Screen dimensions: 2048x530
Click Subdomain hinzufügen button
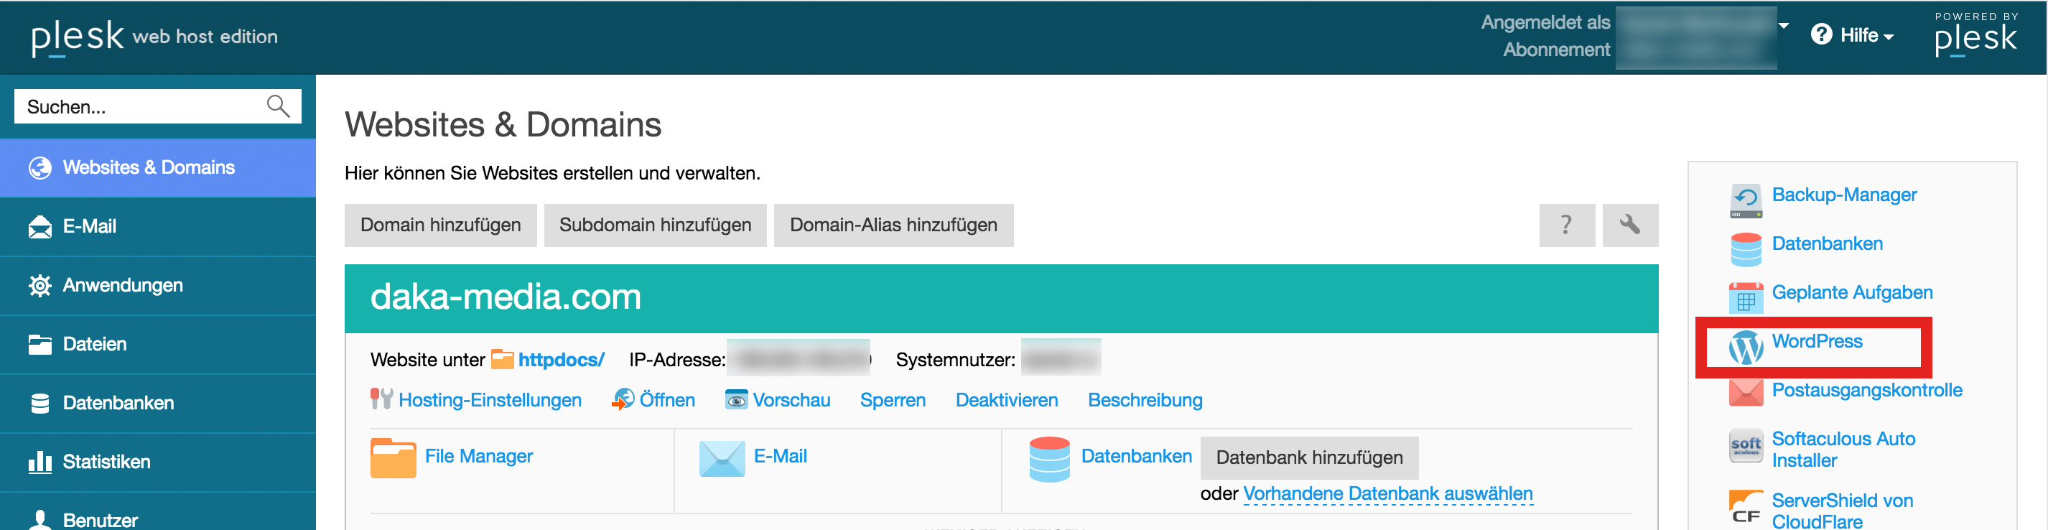tap(655, 225)
